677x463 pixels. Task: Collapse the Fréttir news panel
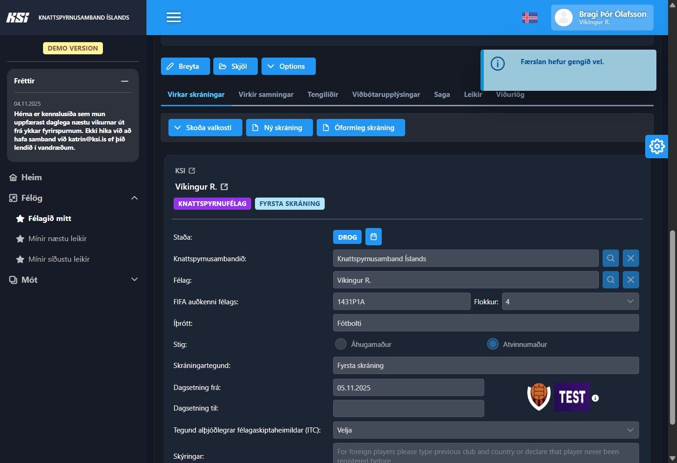(x=124, y=81)
